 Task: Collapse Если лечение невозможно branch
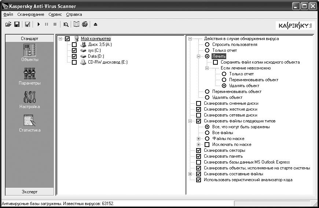point(207,68)
